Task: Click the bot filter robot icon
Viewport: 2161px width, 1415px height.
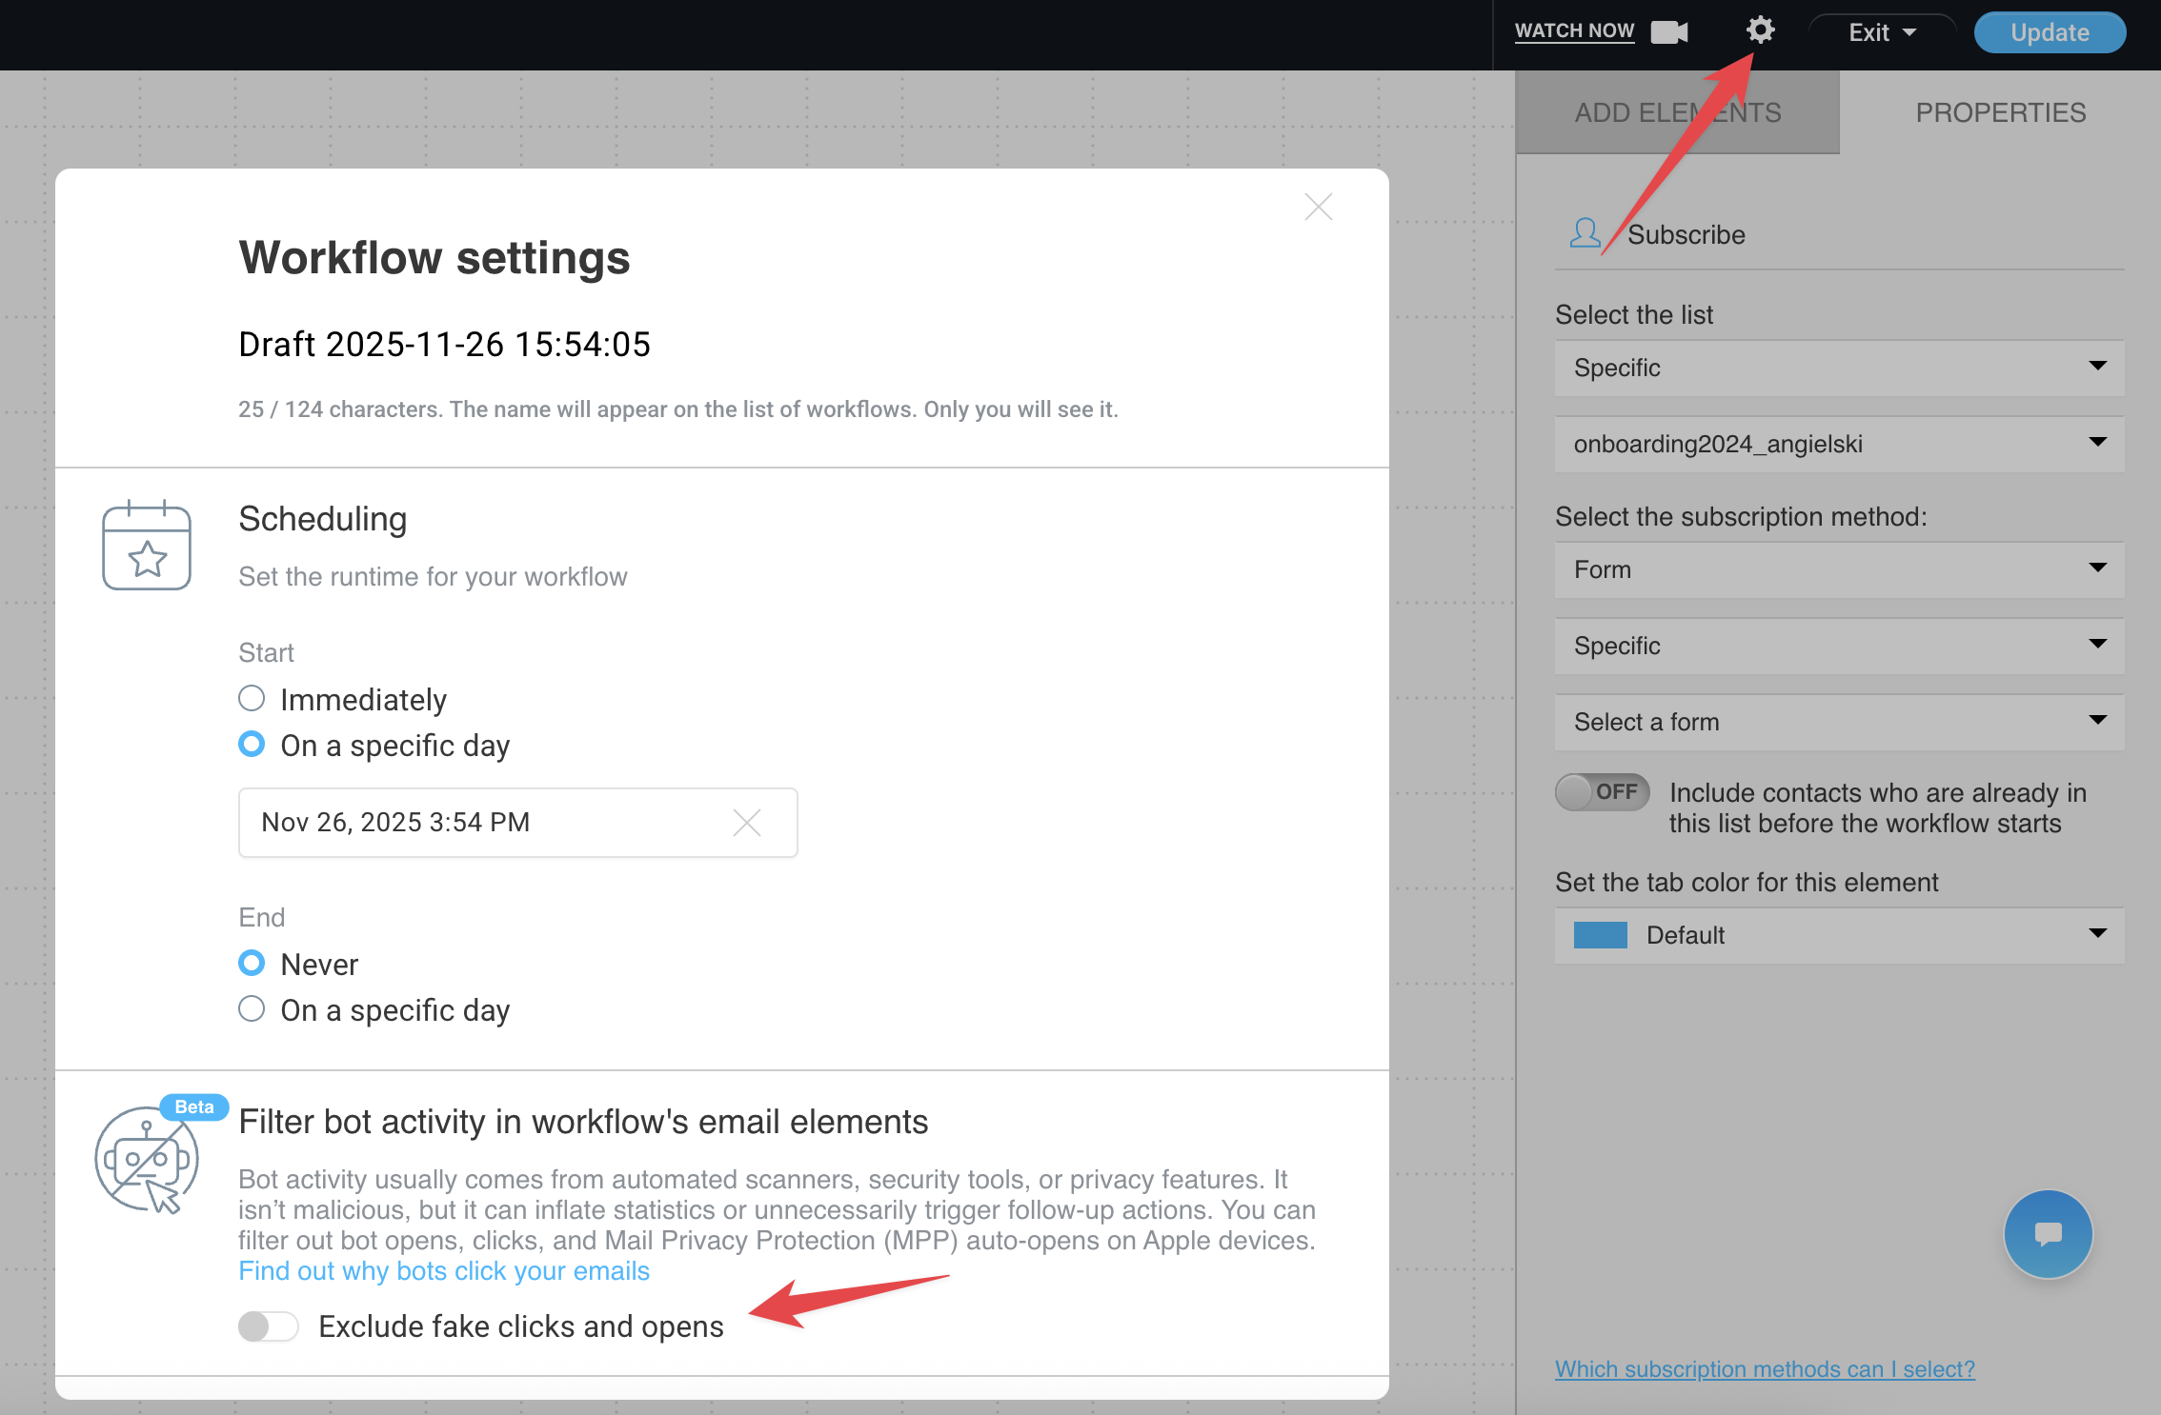Action: 148,1160
